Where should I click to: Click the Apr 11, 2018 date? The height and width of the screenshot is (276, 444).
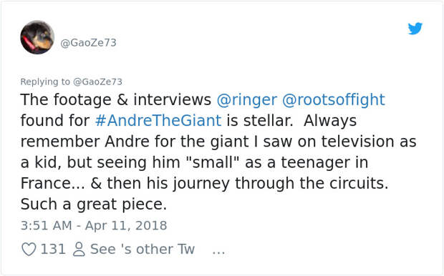point(126,226)
